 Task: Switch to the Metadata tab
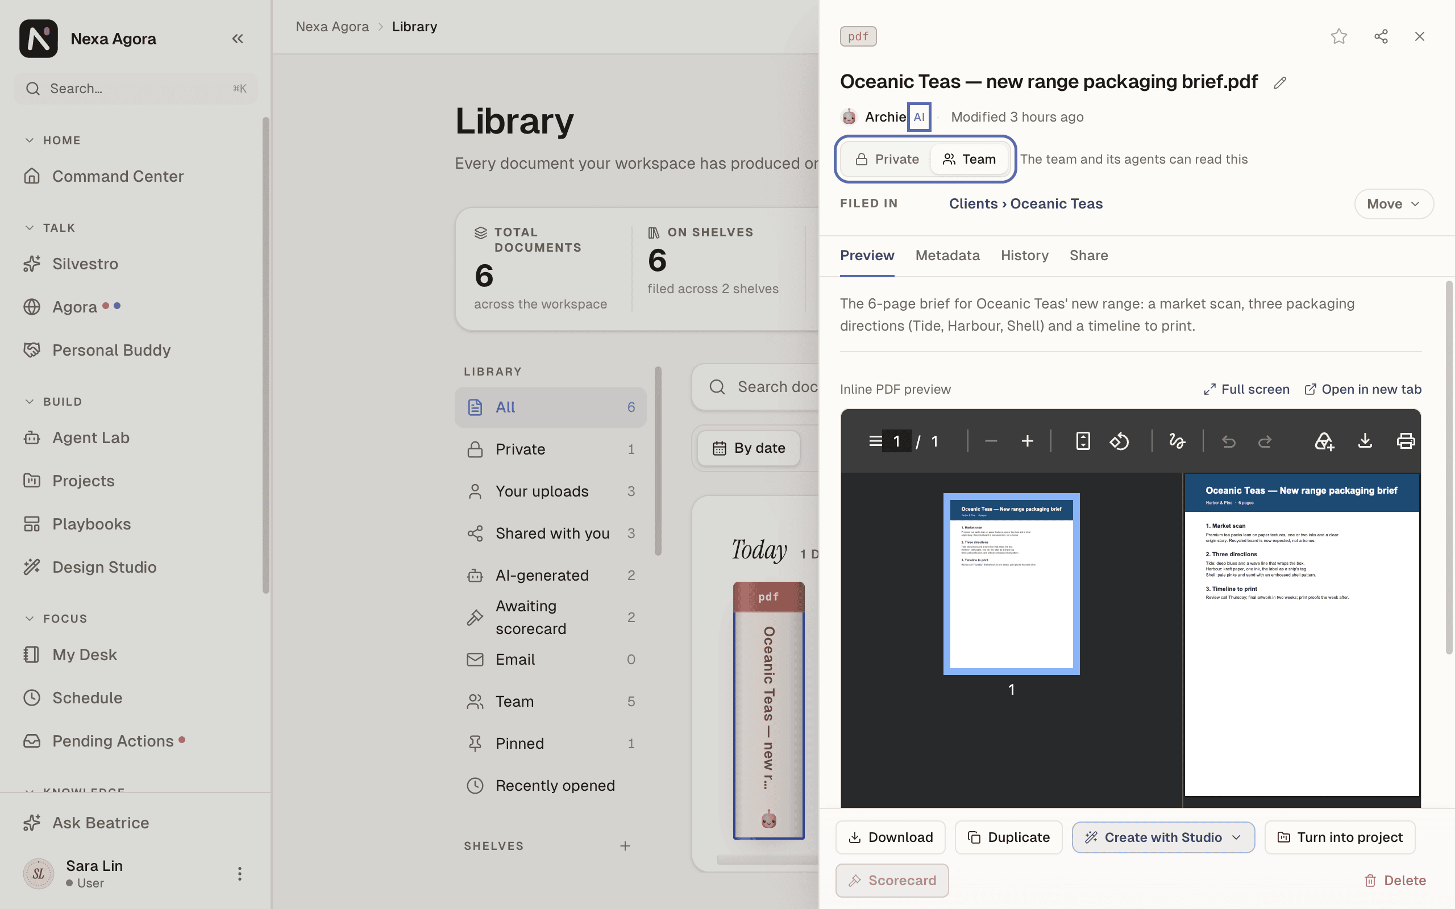pos(947,256)
